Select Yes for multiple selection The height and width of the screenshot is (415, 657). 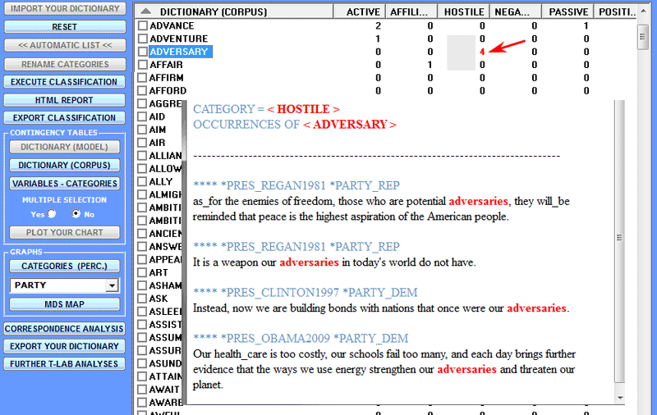(x=52, y=214)
